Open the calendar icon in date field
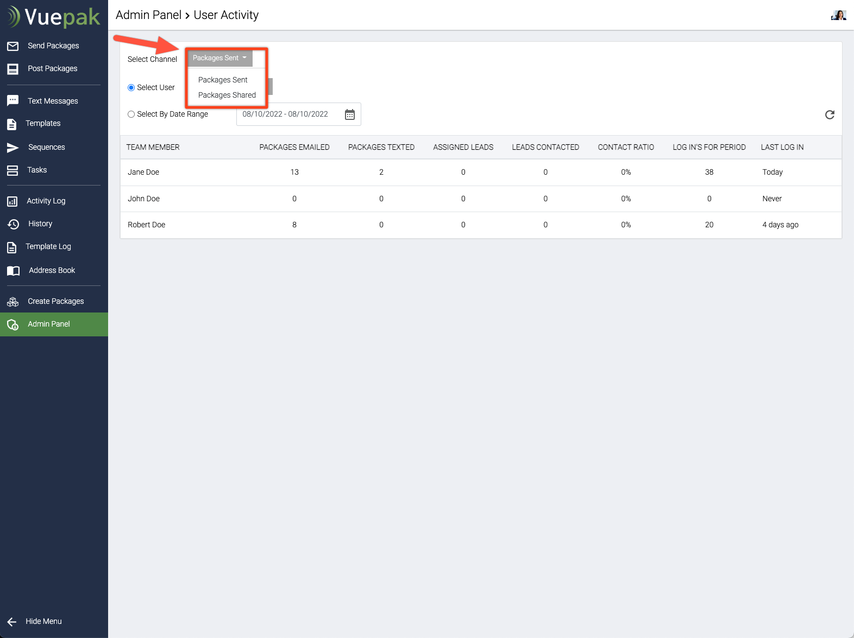This screenshot has width=854, height=638. [350, 114]
